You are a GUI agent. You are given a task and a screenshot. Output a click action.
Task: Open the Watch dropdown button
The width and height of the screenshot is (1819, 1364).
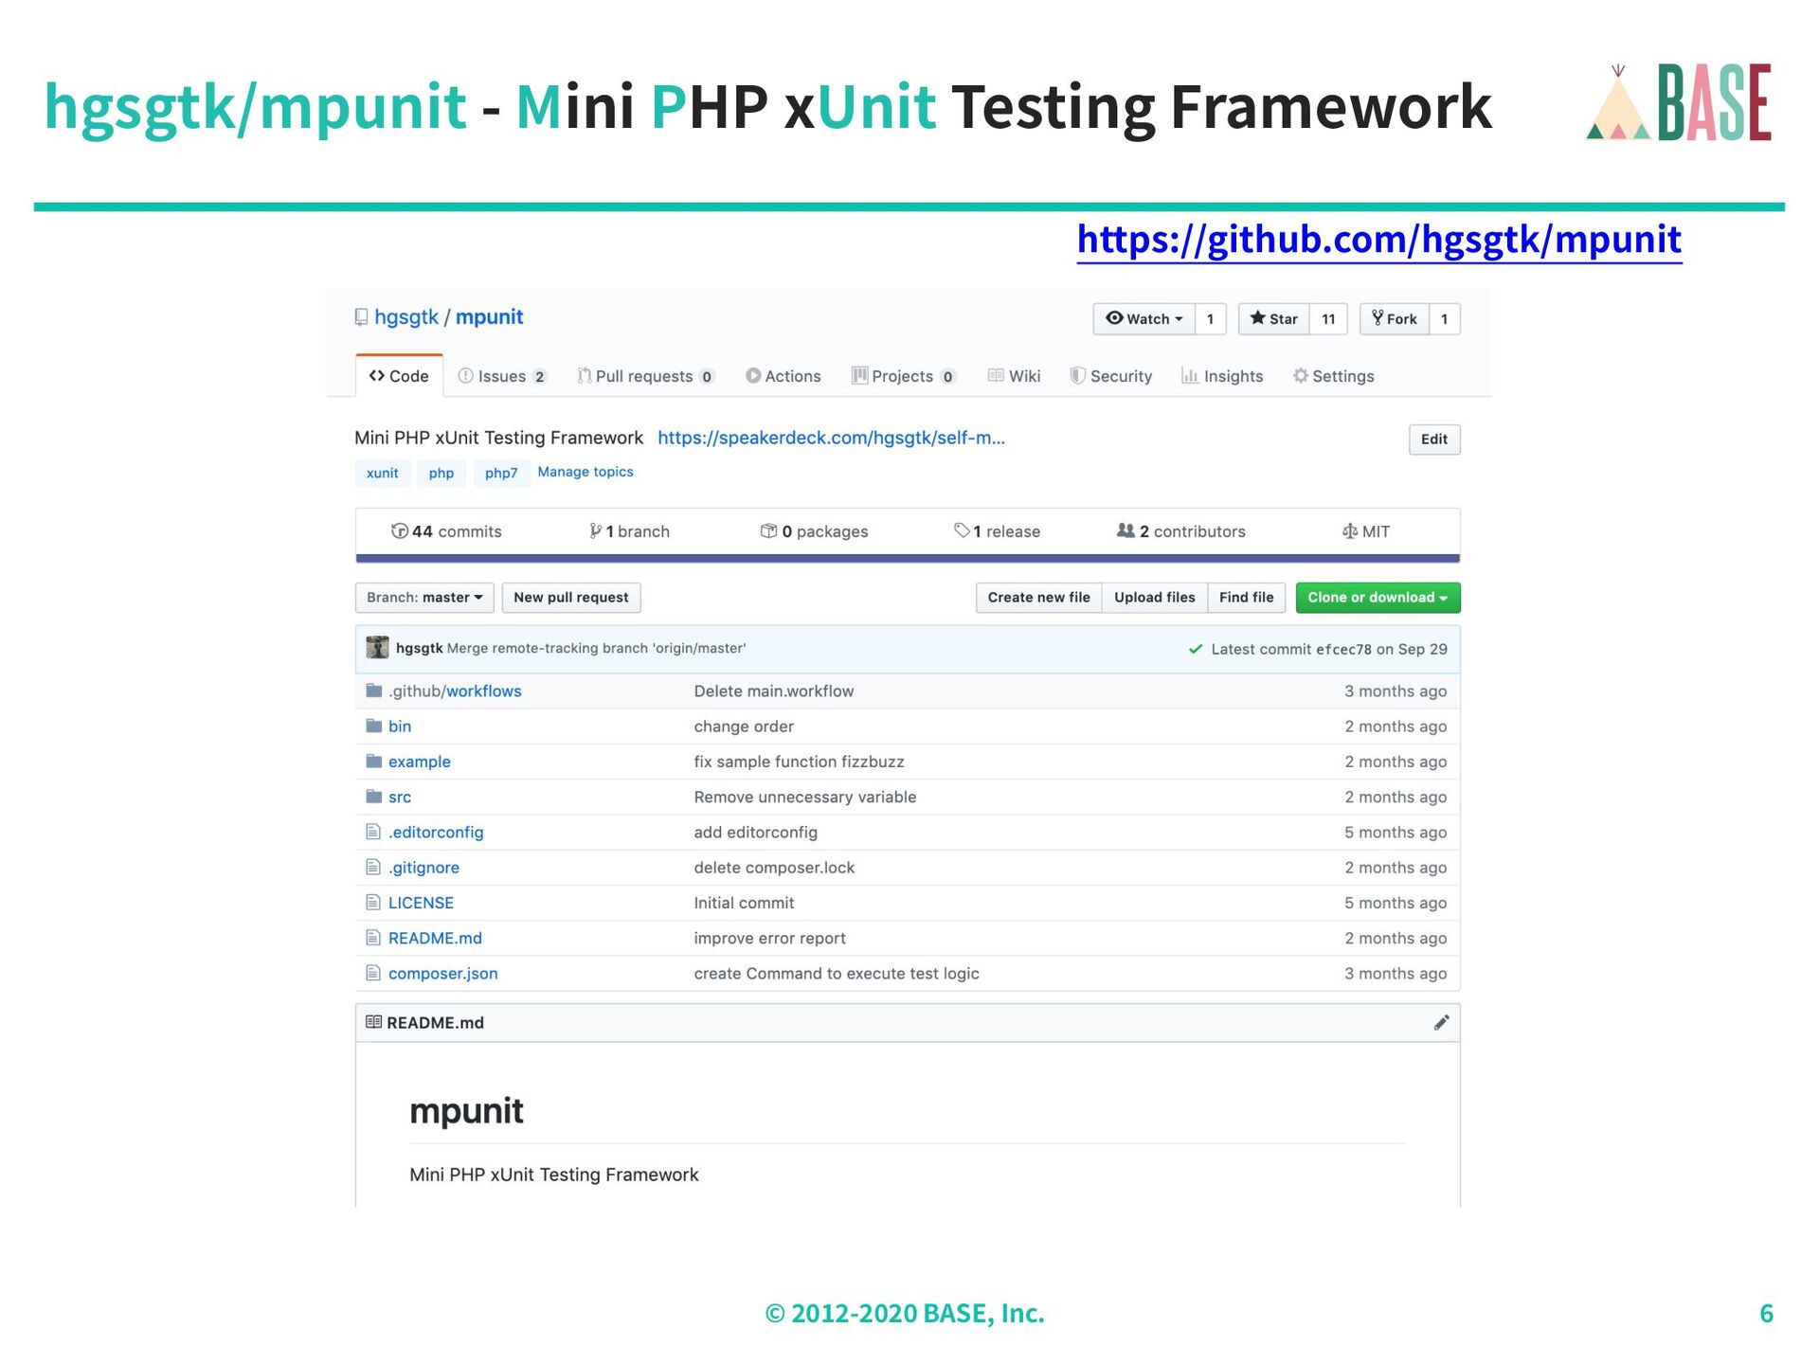tap(1144, 319)
